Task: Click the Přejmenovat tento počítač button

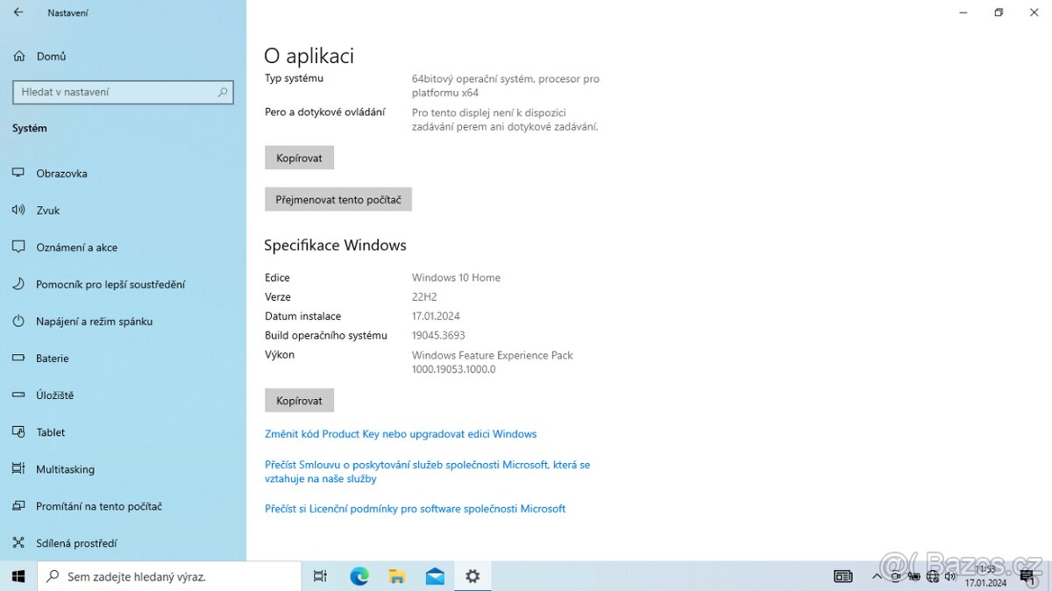Action: click(338, 200)
